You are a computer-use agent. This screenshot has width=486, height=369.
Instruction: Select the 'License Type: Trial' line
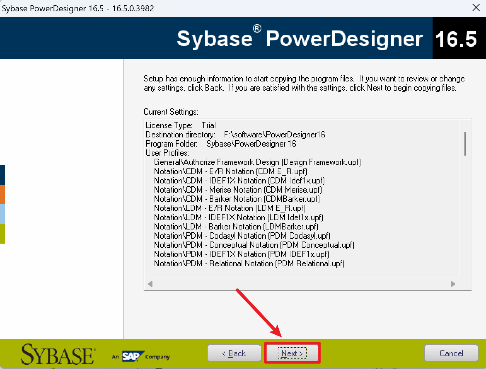(x=181, y=125)
